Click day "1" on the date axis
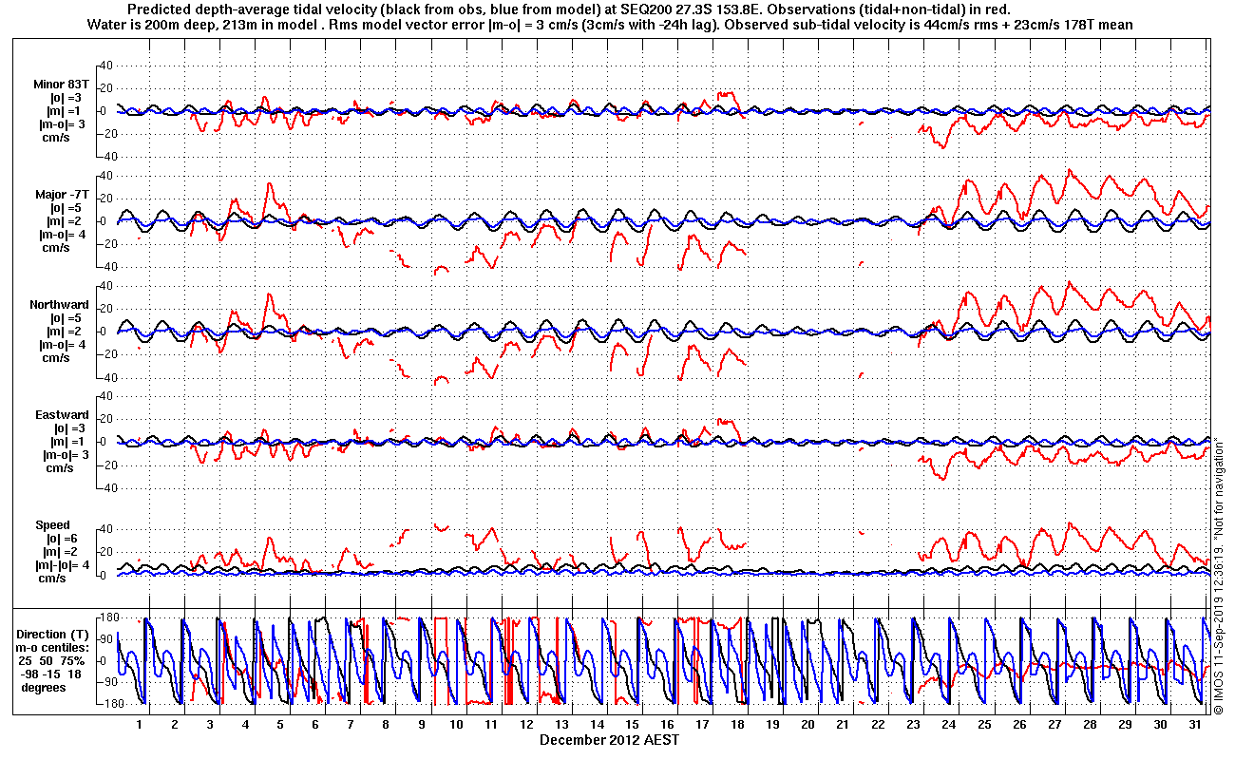1235x760 pixels. click(x=140, y=724)
